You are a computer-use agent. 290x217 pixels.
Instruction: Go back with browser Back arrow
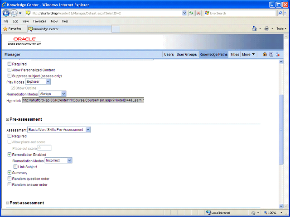pyautogui.click(x=6, y=13)
